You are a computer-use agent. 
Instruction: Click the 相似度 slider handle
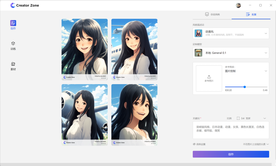point(245,87)
